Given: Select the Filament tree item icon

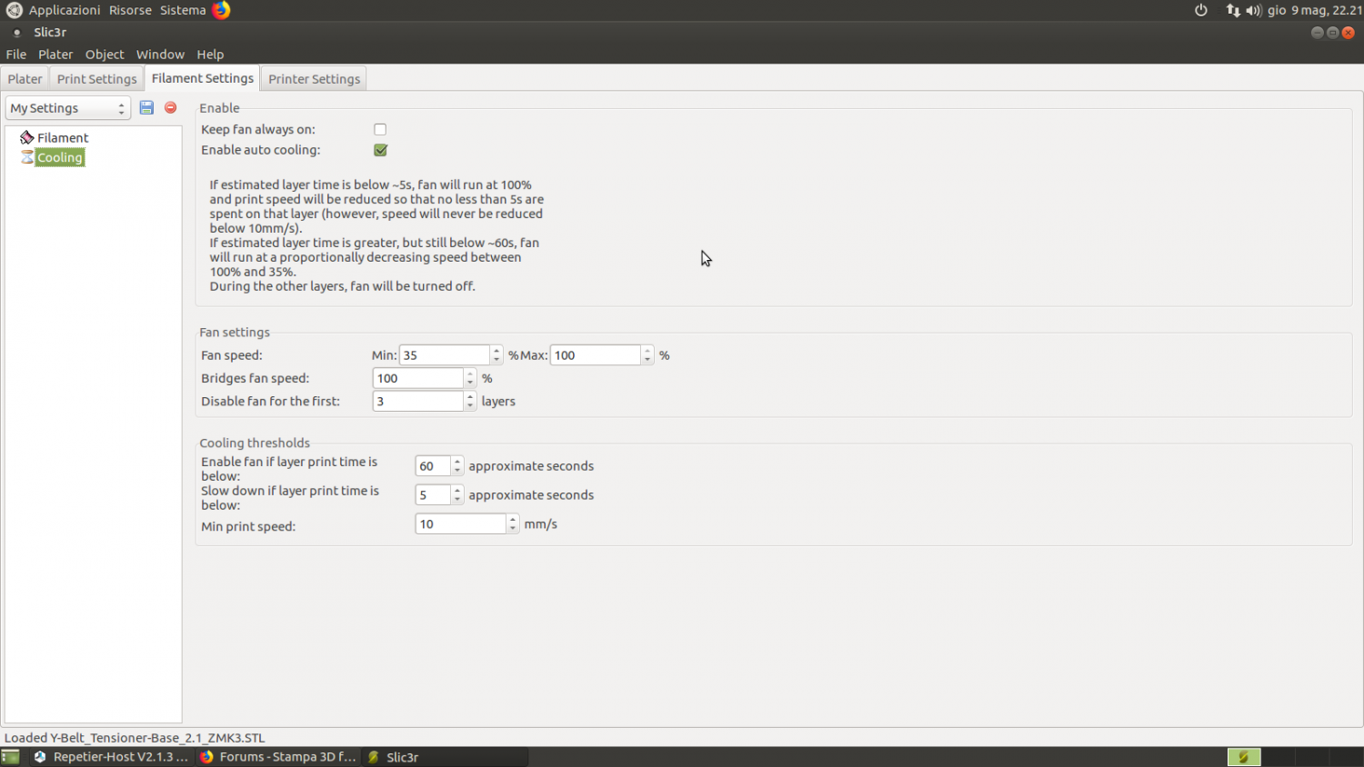Looking at the screenshot, I should (x=27, y=137).
